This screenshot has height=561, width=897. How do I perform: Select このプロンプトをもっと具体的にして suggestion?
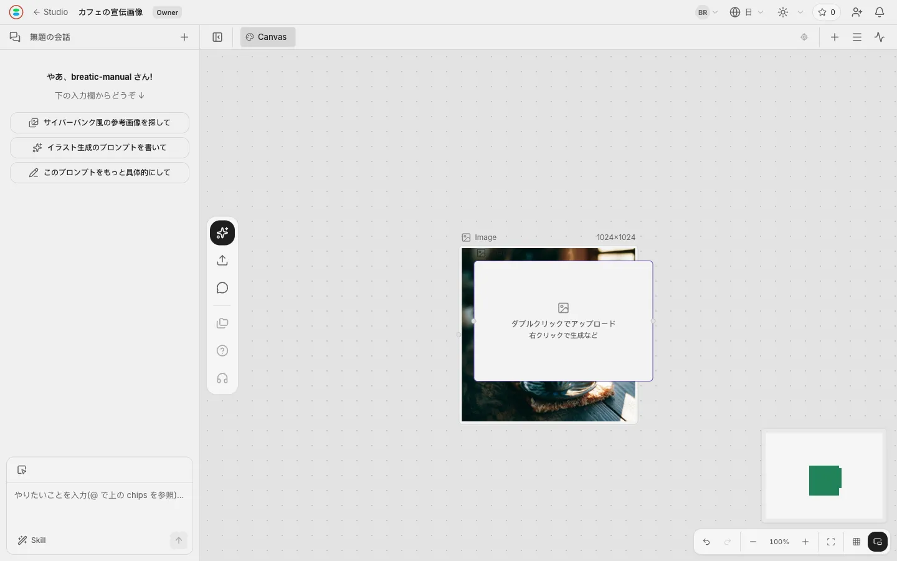(x=100, y=173)
